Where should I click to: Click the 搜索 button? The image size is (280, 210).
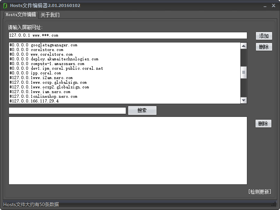pyautogui.click(x=142, y=110)
